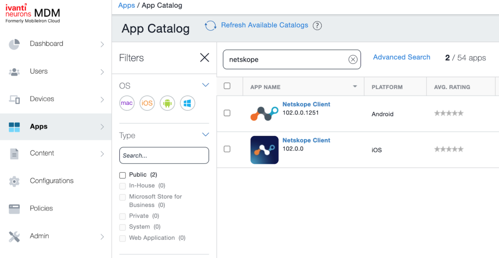Check the Public type filter
499x258 pixels.
(122, 175)
